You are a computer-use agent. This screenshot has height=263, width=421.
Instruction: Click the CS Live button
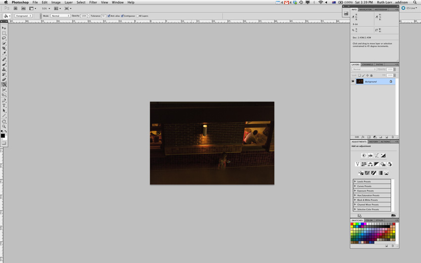pyautogui.click(x=409, y=8)
